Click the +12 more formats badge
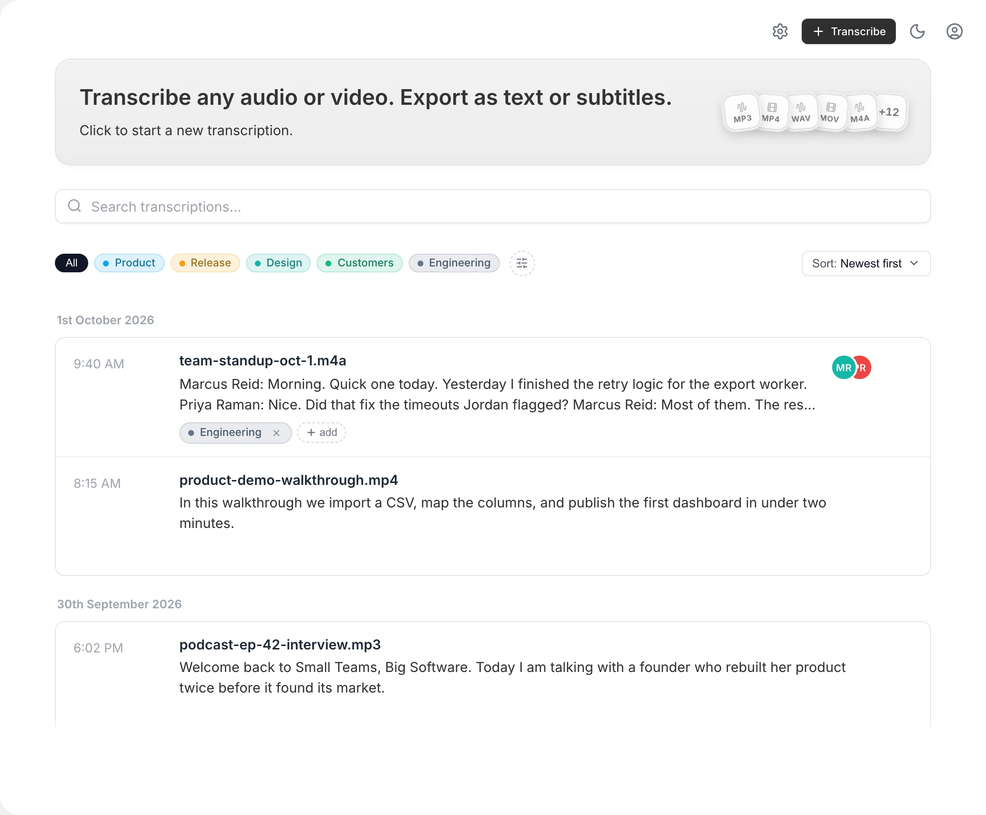This screenshot has height=815, width=986. coord(889,112)
